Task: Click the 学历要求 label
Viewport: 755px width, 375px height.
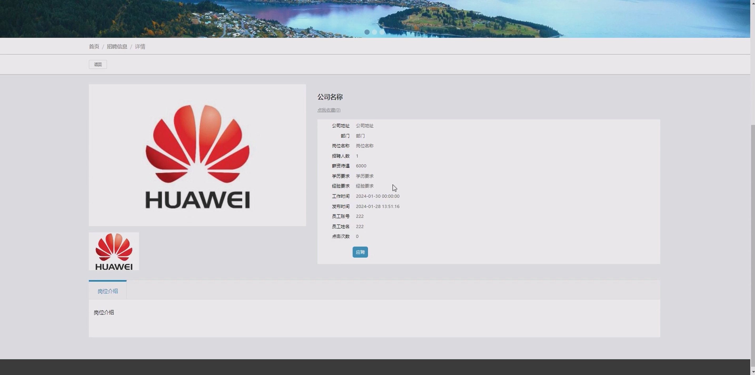Action: point(341,176)
